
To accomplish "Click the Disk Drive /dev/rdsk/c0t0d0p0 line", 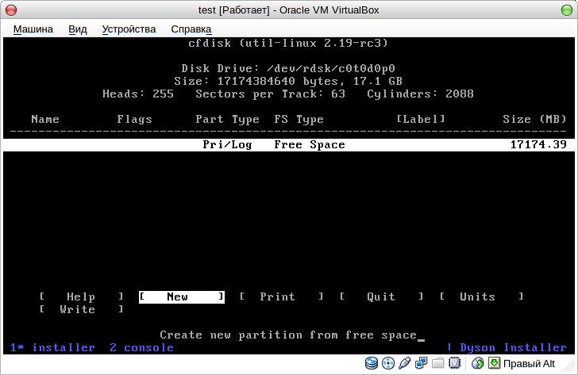I will [288, 68].
